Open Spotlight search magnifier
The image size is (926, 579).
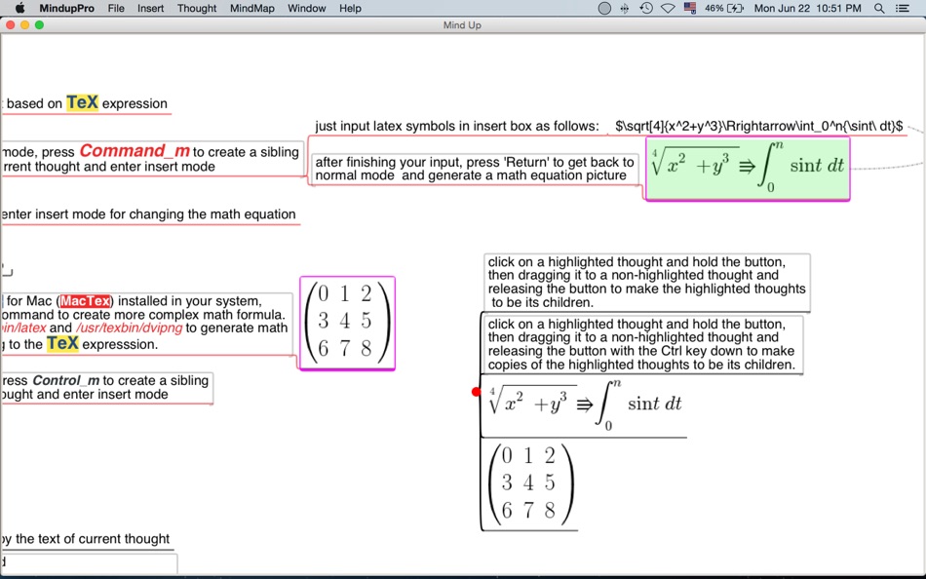pos(879,8)
